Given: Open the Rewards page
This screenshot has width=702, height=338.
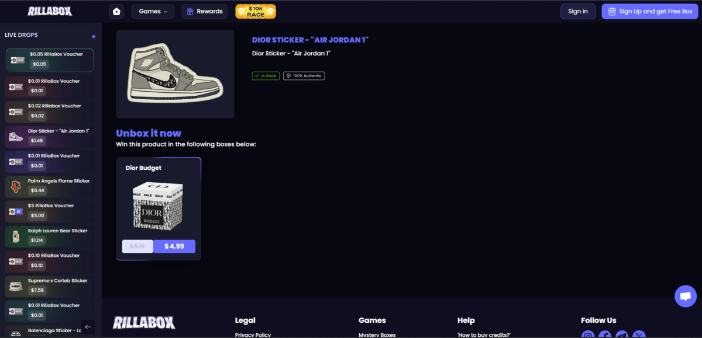Looking at the screenshot, I should tap(204, 12).
